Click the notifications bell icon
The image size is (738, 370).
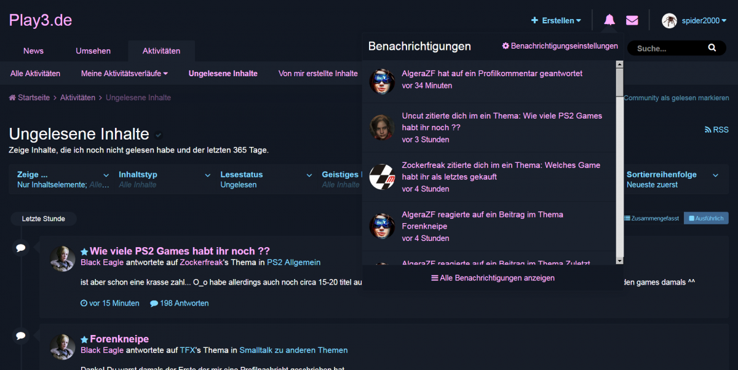click(x=609, y=20)
